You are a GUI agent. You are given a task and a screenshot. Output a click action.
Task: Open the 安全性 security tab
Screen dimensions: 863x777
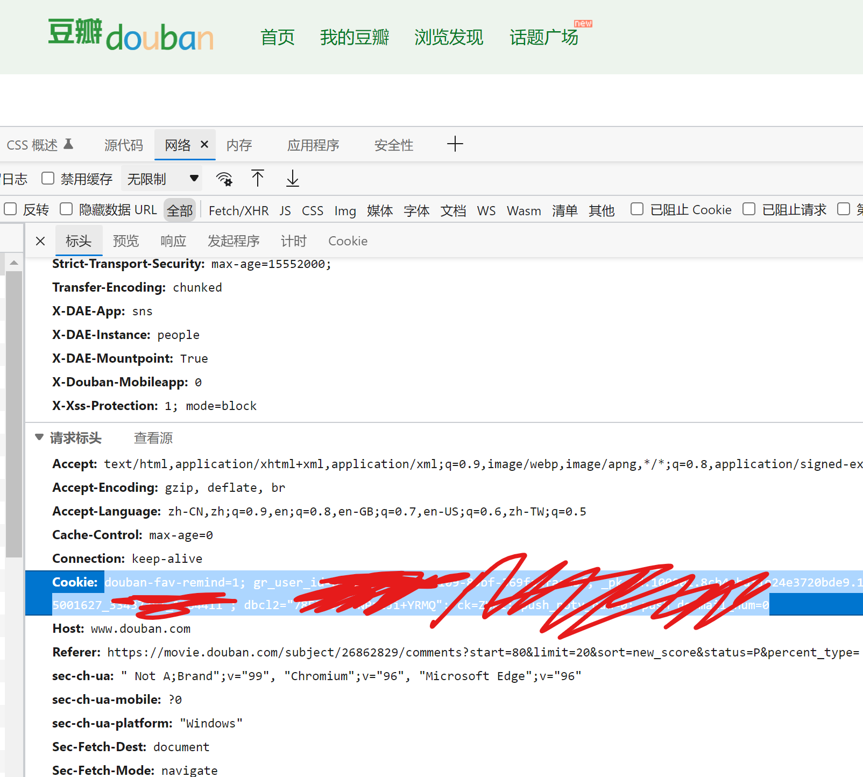pyautogui.click(x=394, y=145)
